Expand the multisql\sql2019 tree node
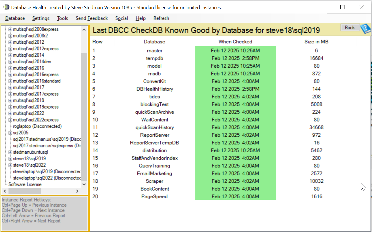Image resolution: width=372 pixels, height=232 pixels. click(x=10, y=101)
